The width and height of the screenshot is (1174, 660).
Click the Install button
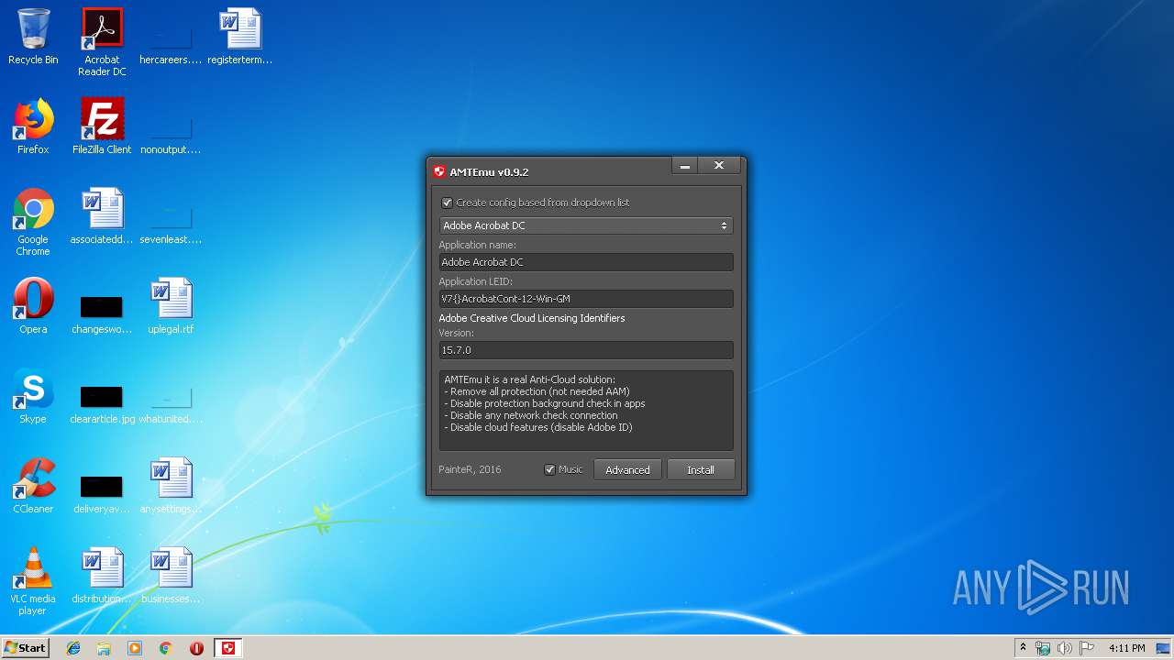[x=701, y=469]
